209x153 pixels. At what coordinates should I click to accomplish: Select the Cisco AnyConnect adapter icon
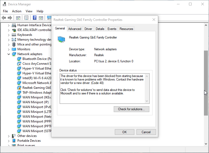(19, 64)
